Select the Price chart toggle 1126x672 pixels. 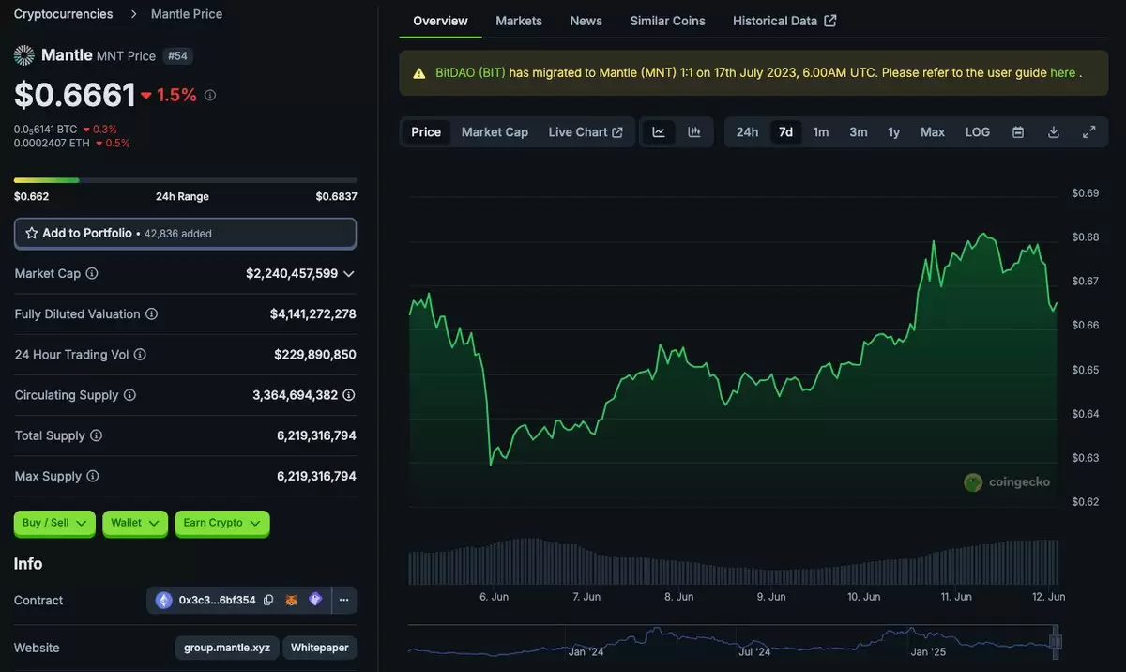426,132
